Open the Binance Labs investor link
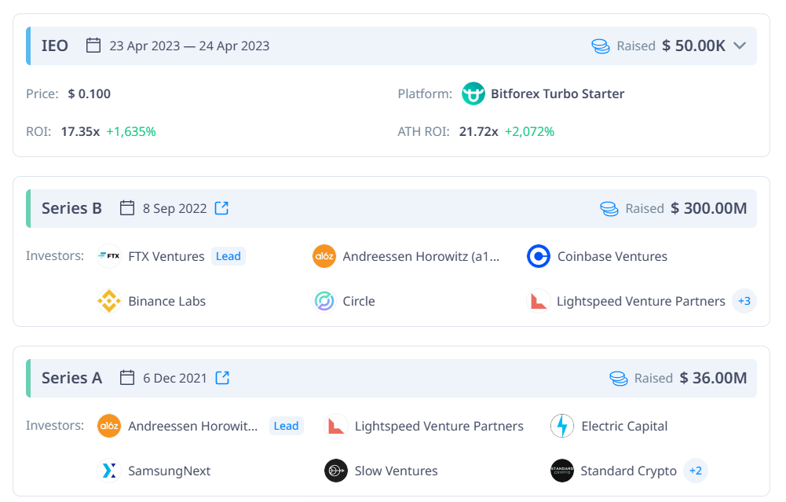Viewport: 786px width, 502px height. pos(167,301)
